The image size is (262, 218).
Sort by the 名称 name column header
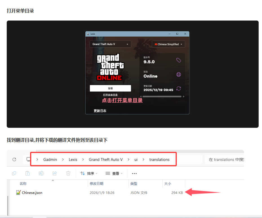(23, 184)
